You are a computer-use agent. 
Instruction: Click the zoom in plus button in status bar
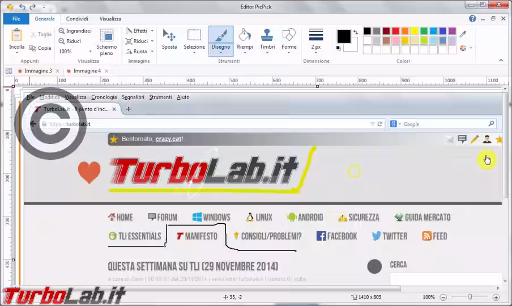[x=496, y=297]
